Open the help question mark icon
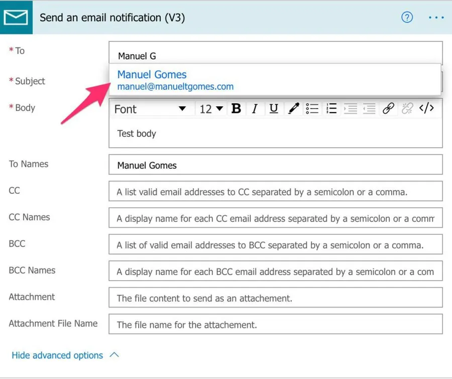The image size is (452, 379). click(x=407, y=18)
